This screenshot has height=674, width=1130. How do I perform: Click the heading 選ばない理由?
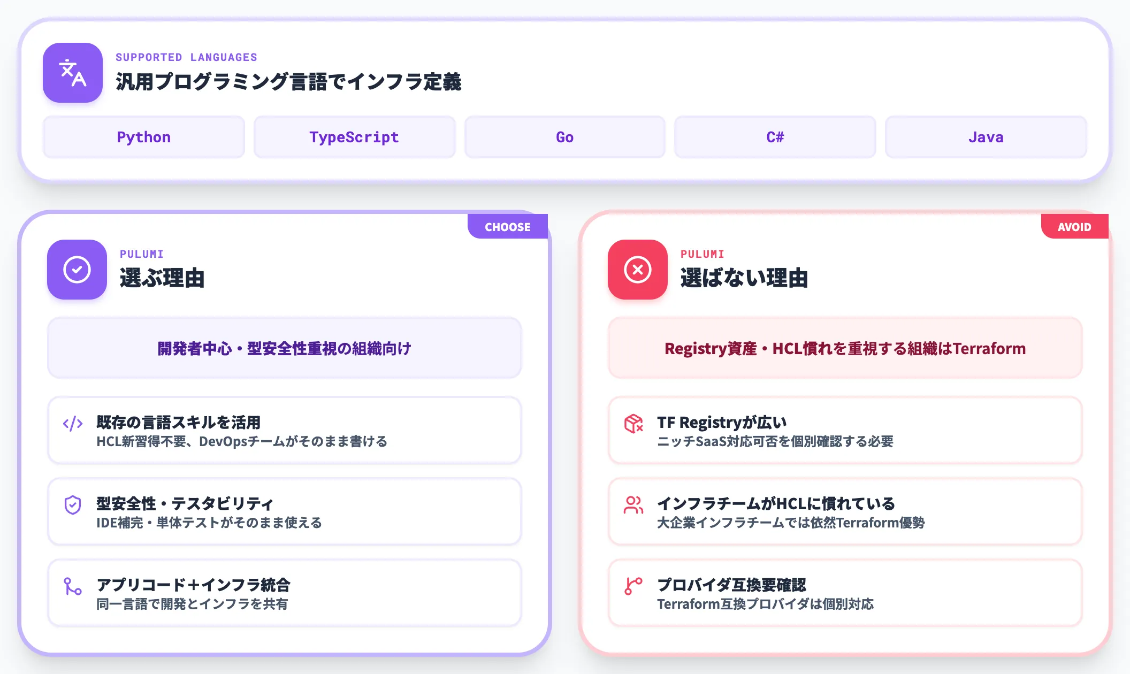[744, 278]
